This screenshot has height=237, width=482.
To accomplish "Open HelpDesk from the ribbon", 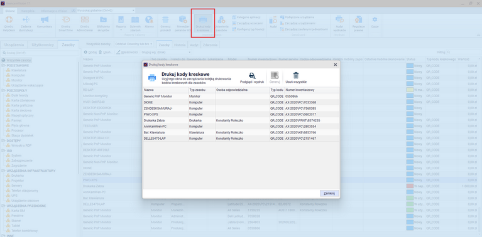I will [9, 23].
